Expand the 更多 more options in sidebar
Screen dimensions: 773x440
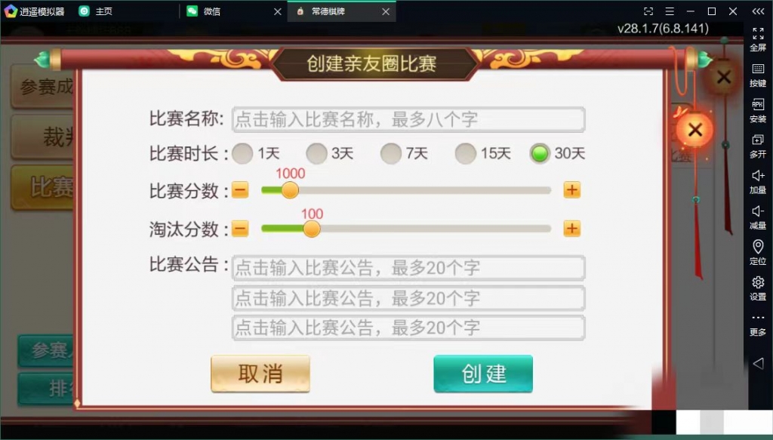pos(758,324)
